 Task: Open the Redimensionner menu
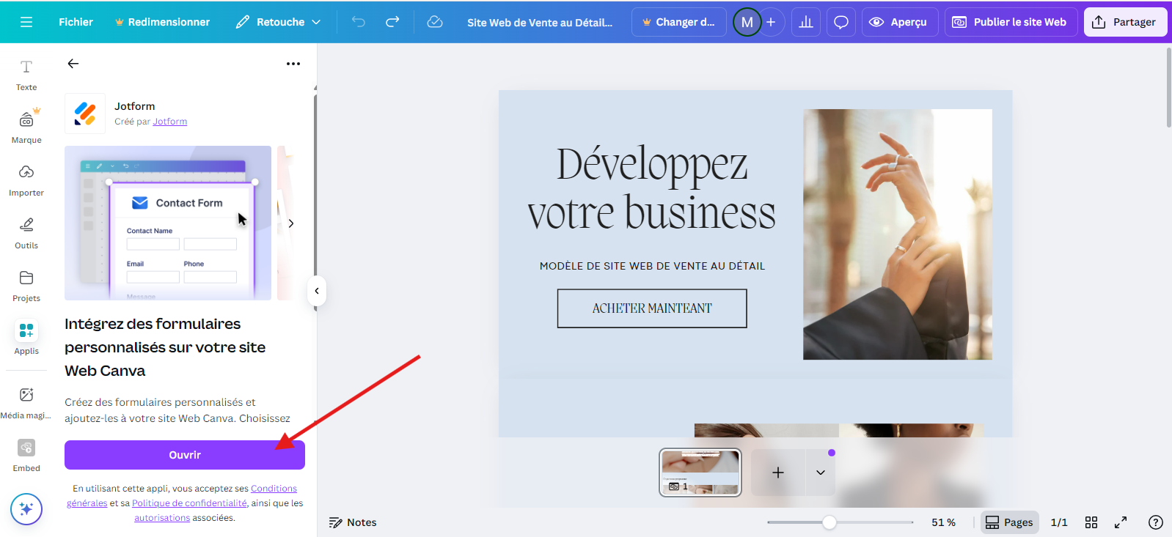(163, 22)
